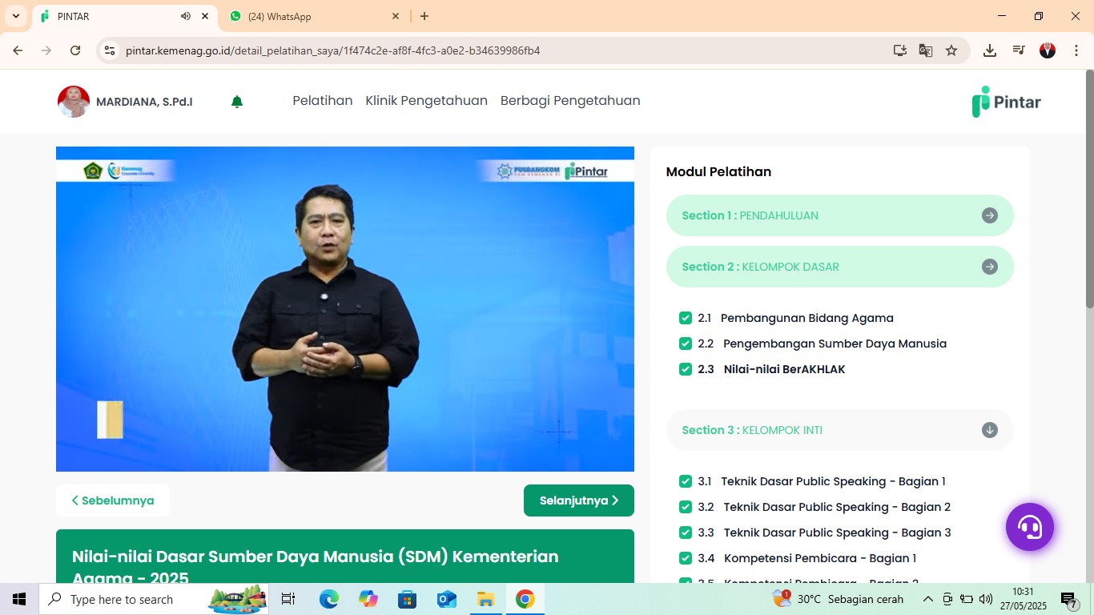Toggle the 2.3 Nilai-nilai BerAKHLAK checkbox
This screenshot has height=615, width=1094.
point(686,369)
